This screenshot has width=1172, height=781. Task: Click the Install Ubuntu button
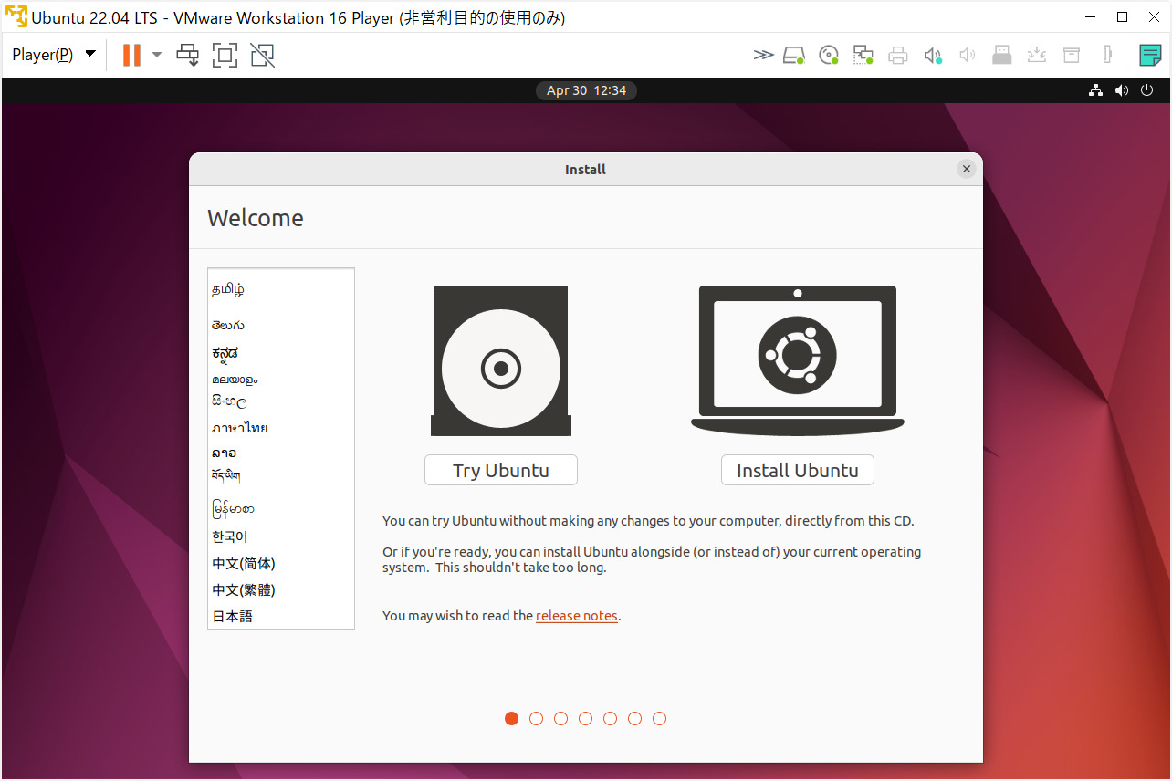coord(798,471)
